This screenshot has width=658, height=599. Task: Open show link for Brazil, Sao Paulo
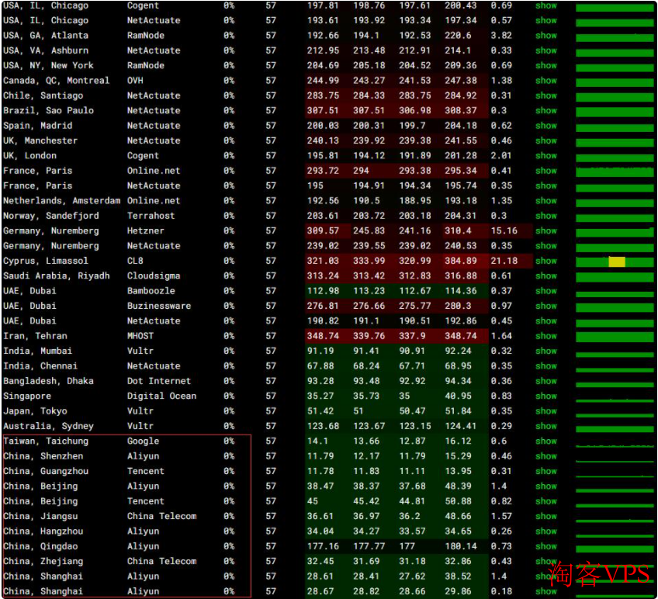(x=546, y=111)
